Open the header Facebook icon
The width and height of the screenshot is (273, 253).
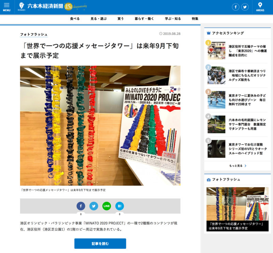pyautogui.click(x=235, y=7)
